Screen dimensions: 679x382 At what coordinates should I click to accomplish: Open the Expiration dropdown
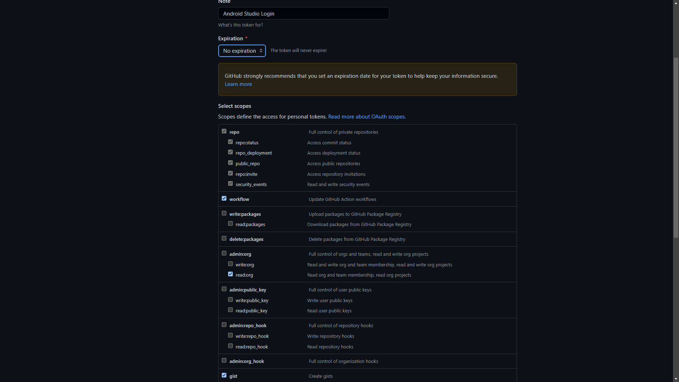242,51
